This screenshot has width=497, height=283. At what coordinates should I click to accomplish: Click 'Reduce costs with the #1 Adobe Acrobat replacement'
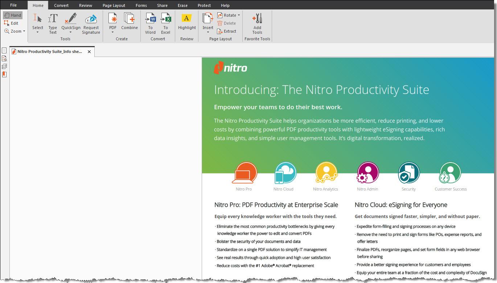pyautogui.click(x=264, y=266)
